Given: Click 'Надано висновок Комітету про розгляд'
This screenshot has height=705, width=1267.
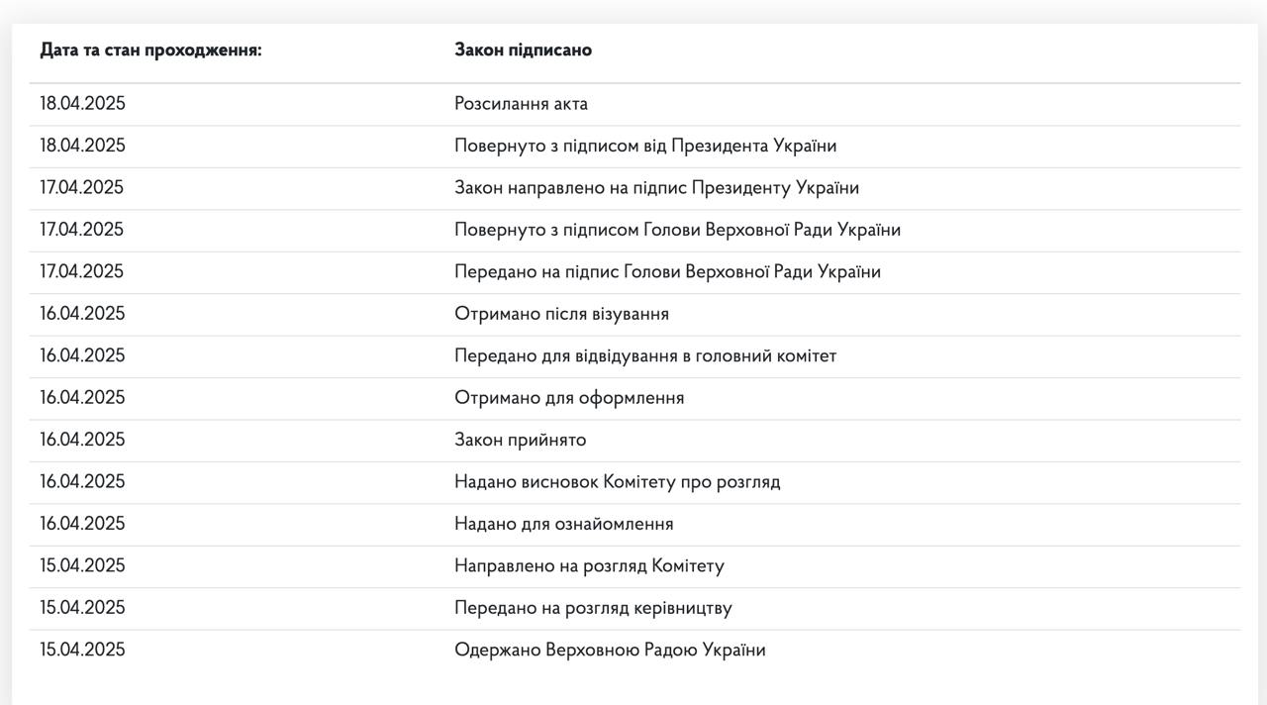Looking at the screenshot, I should click(617, 482).
